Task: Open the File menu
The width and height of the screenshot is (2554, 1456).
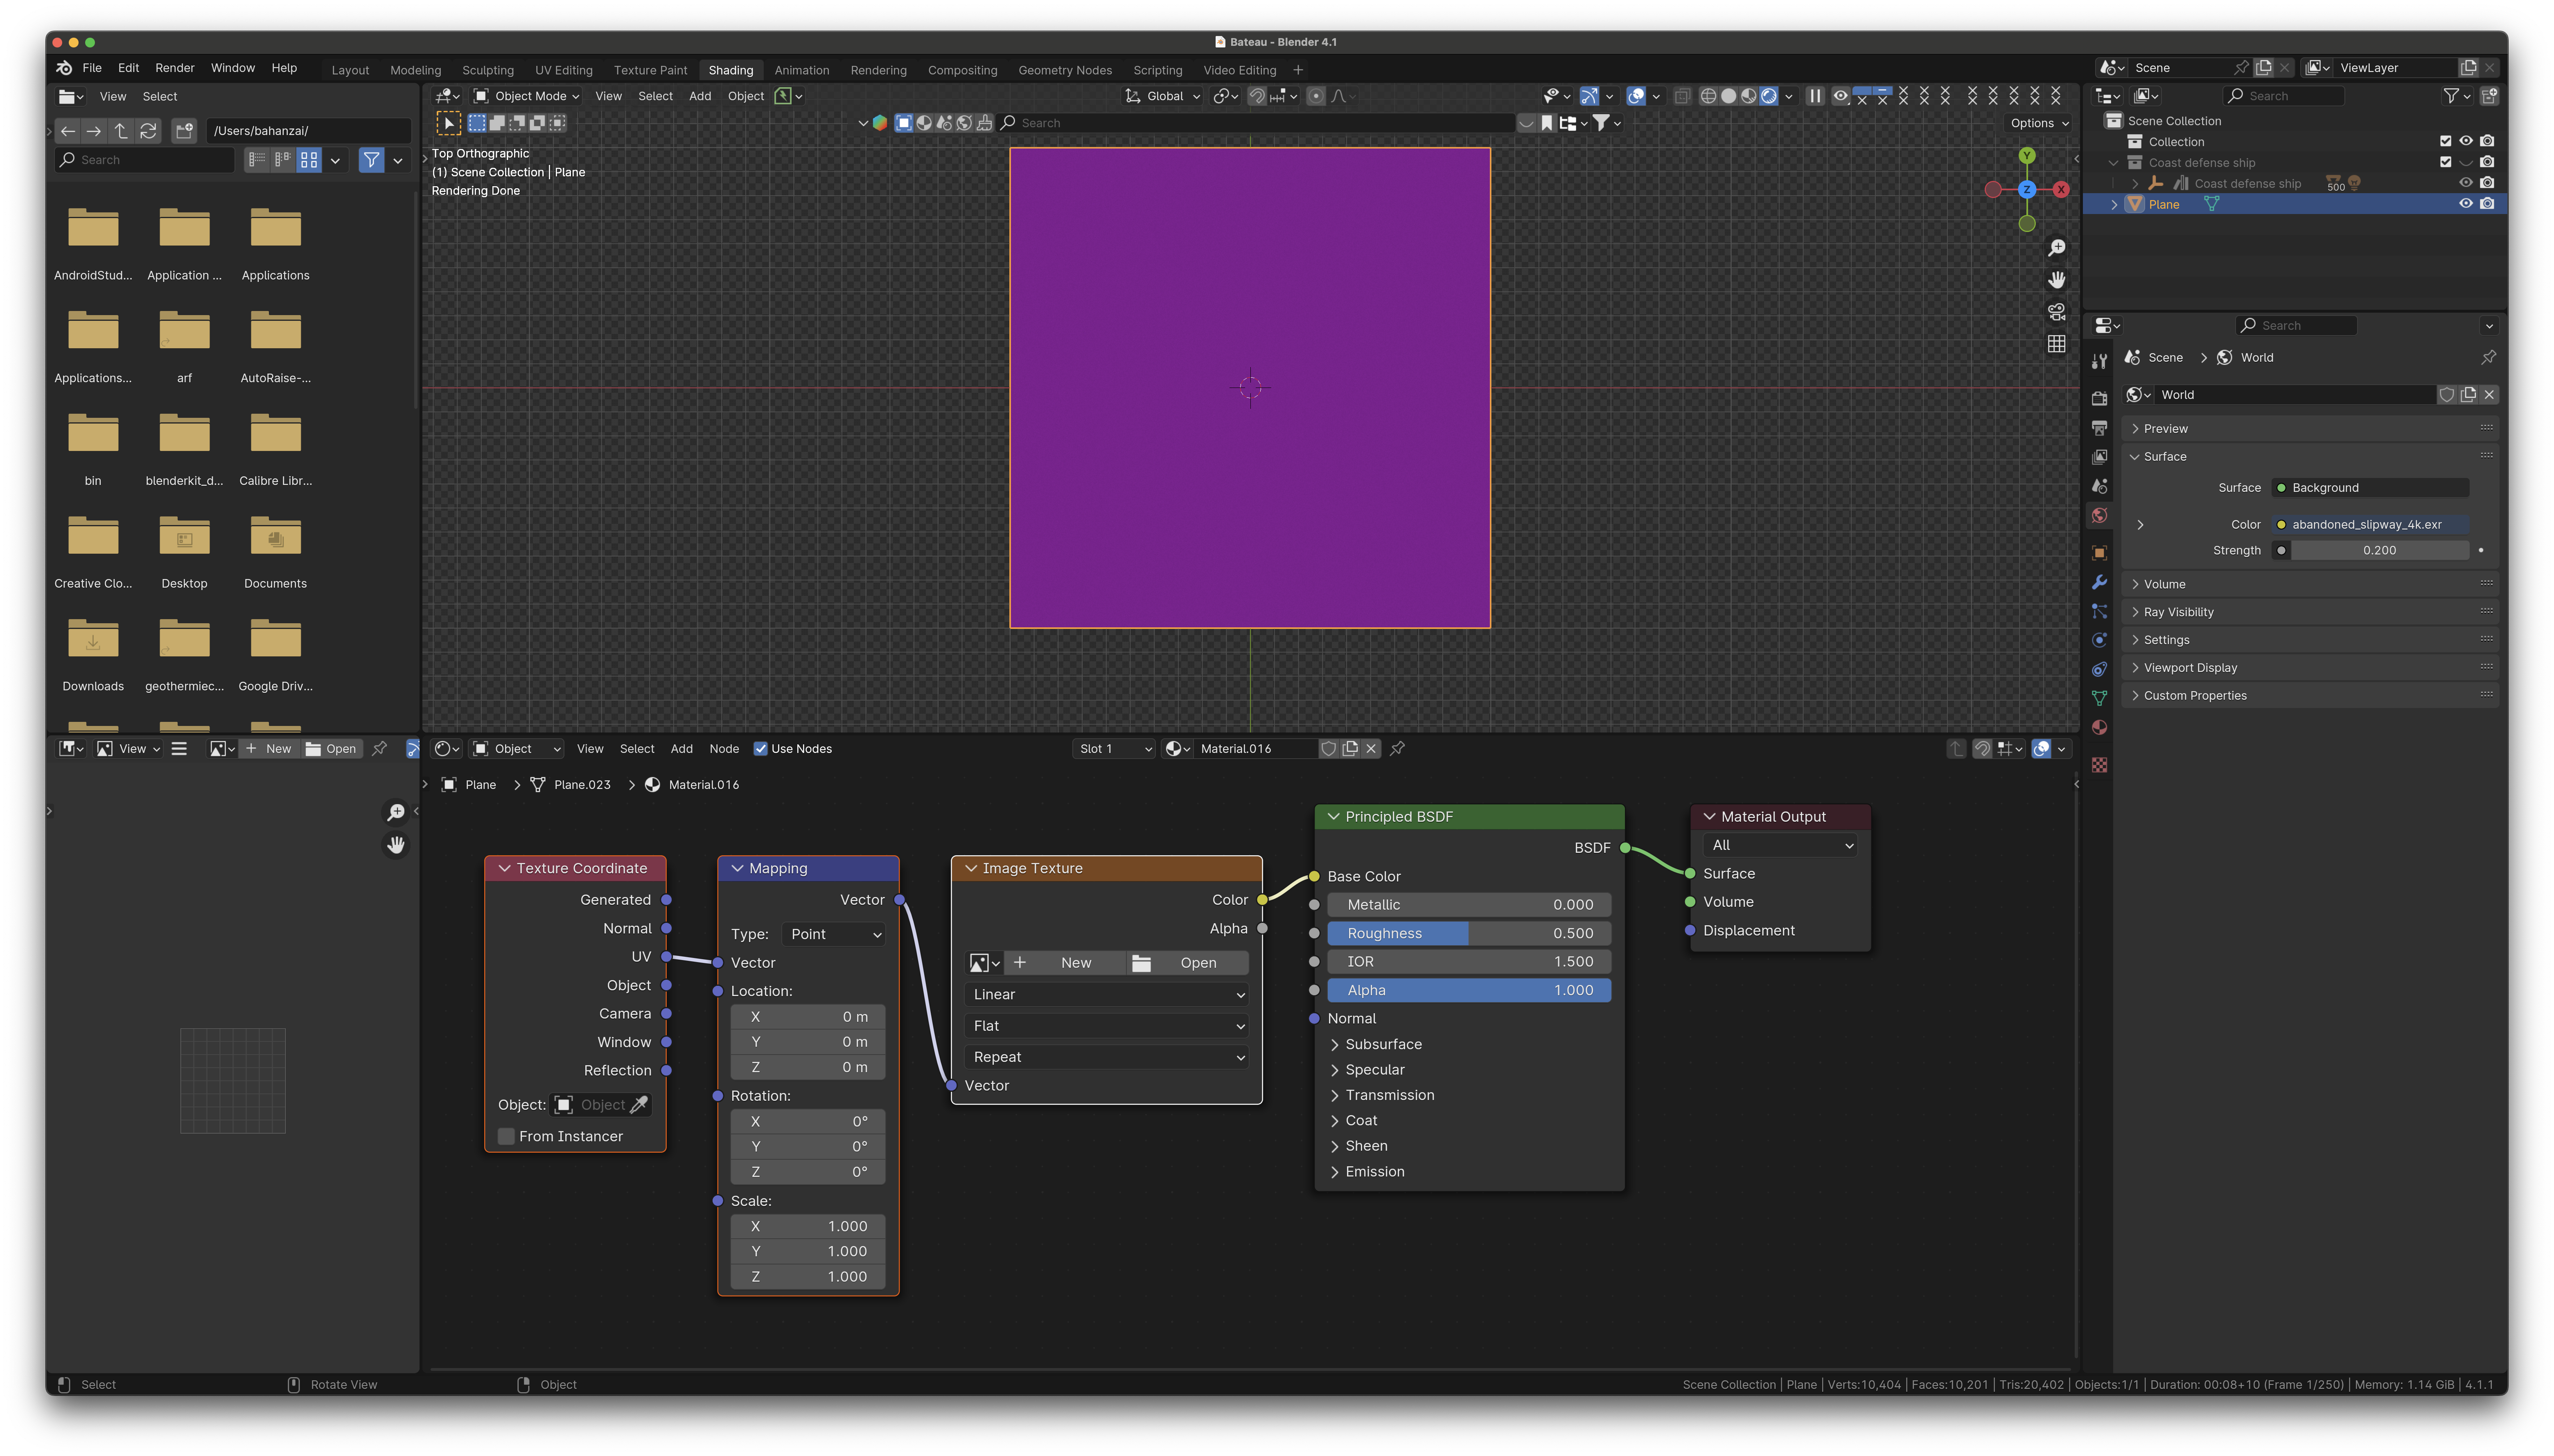Action: point(92,68)
